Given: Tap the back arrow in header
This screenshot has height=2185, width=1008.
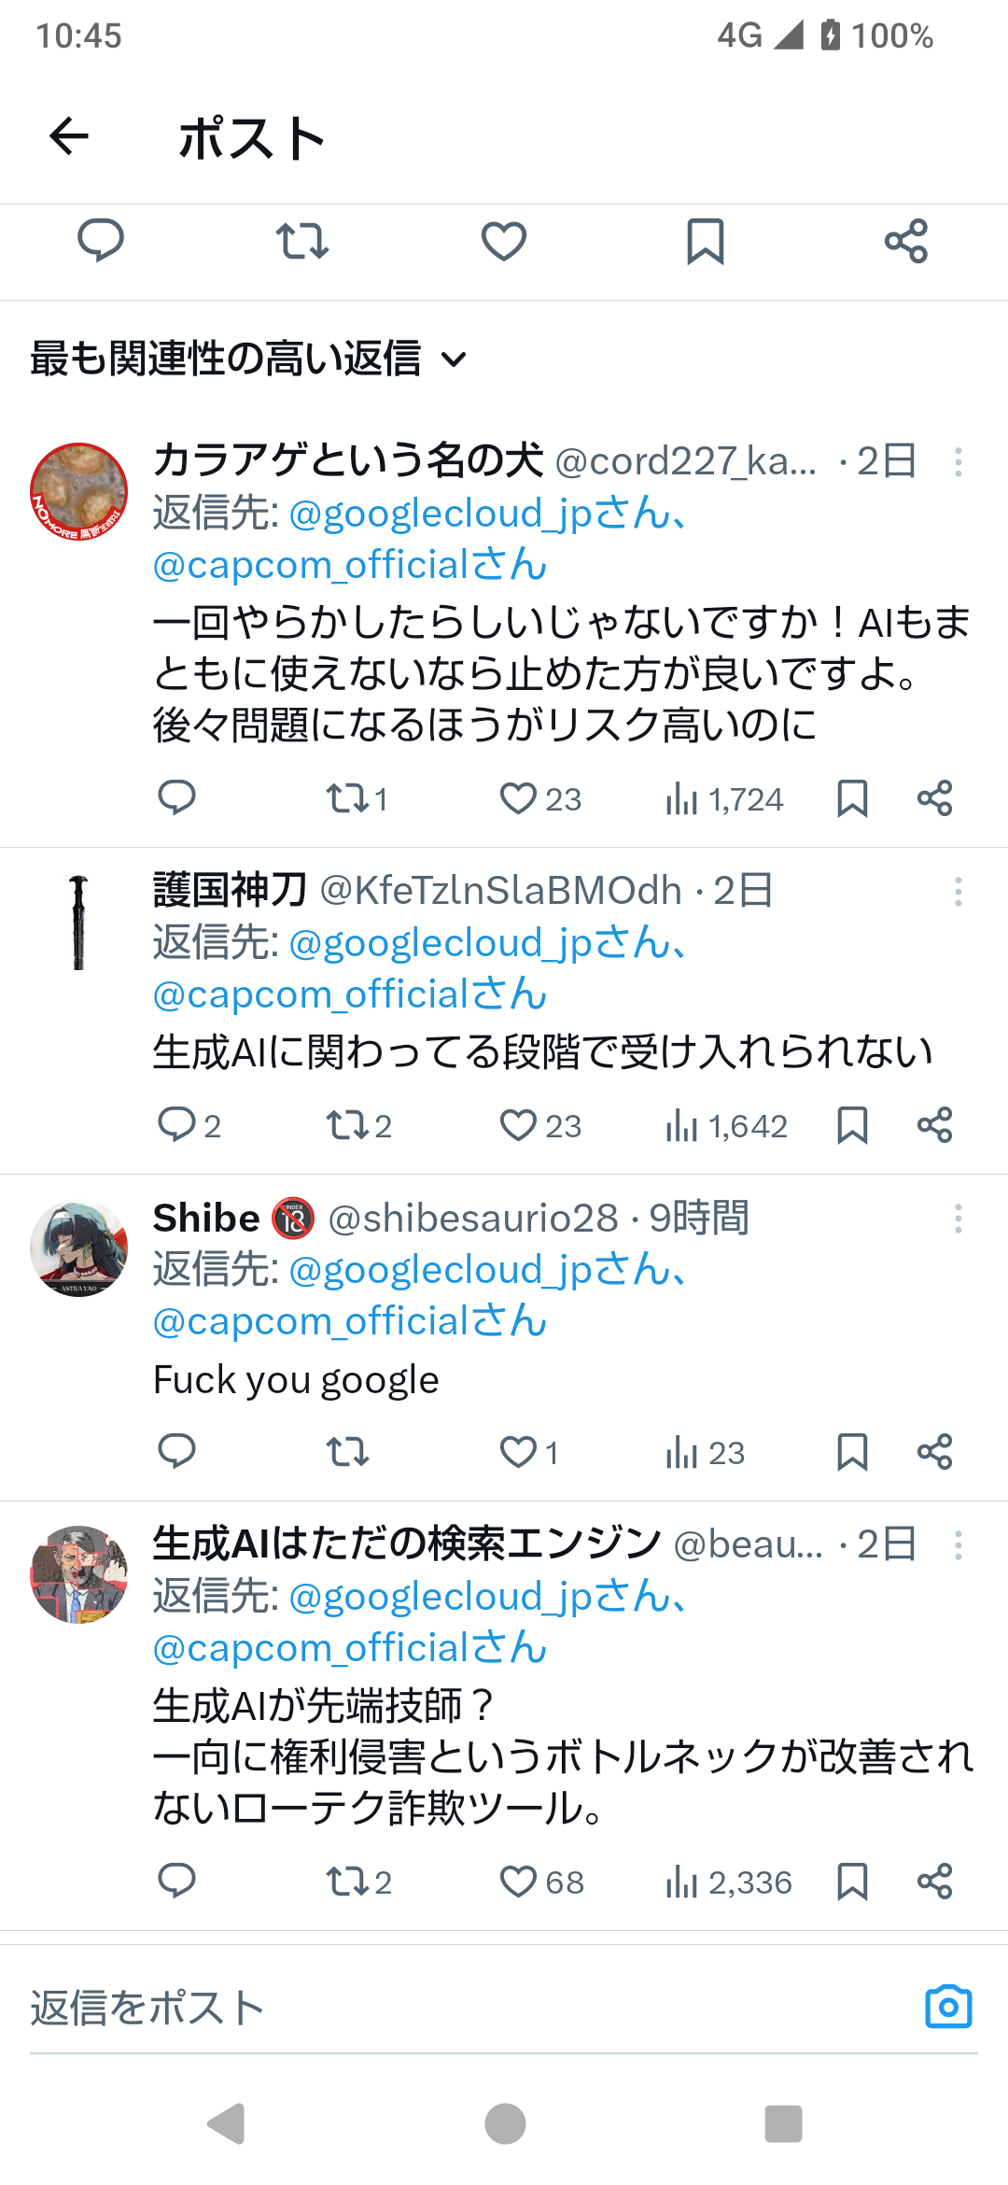Looking at the screenshot, I should (x=69, y=137).
